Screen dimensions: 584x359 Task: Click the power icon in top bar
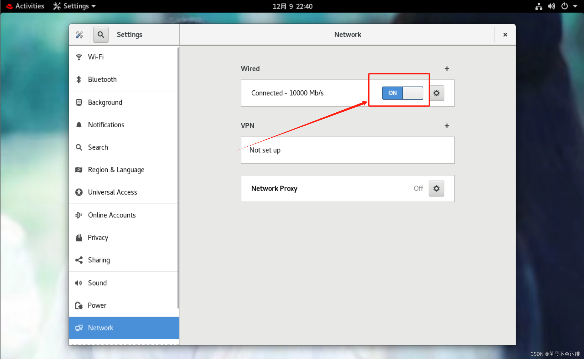[x=564, y=6]
